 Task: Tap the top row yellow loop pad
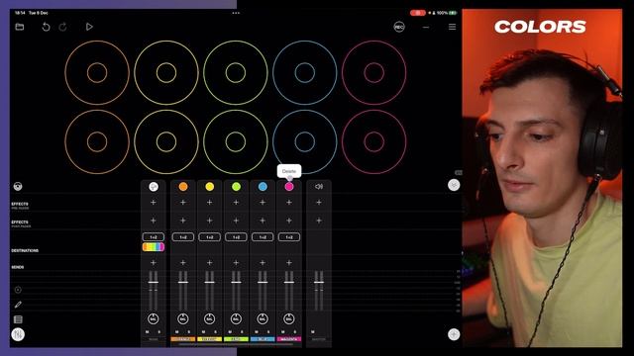coord(166,72)
